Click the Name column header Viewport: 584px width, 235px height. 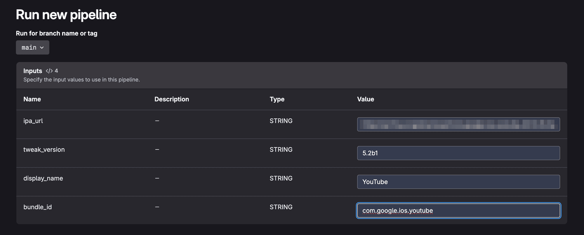[x=32, y=99]
